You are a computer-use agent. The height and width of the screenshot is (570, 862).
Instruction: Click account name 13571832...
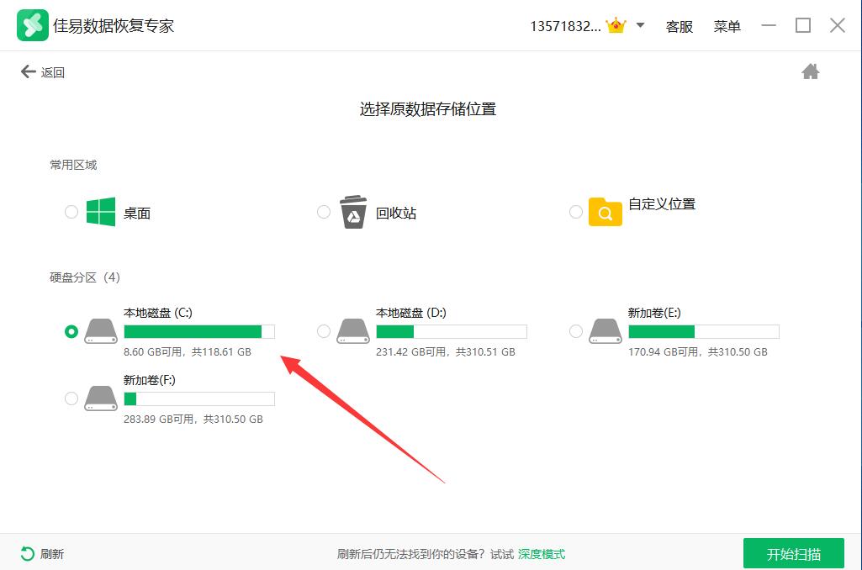[x=565, y=26]
